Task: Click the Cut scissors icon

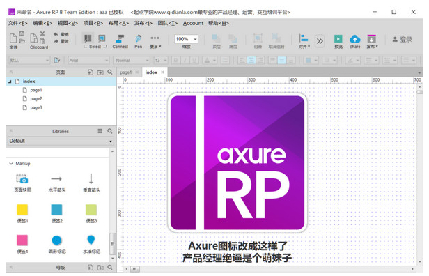Action: pyautogui.click(x=42, y=33)
